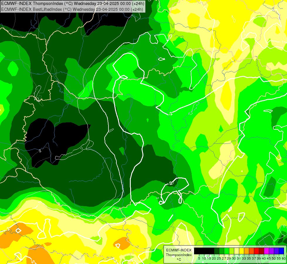287x264 pixels.
Task: Click the legend tick label '31'
Action: point(239,258)
